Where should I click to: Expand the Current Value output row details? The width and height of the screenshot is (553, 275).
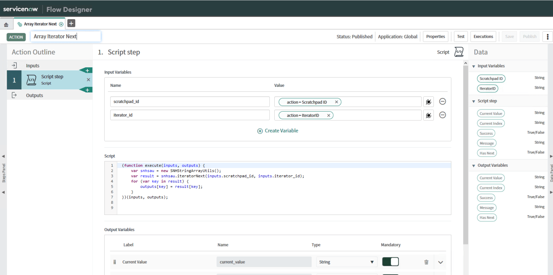440,262
